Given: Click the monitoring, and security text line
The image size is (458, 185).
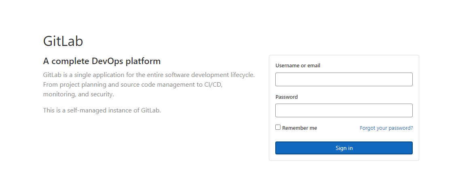Looking at the screenshot, I should 78,94.
